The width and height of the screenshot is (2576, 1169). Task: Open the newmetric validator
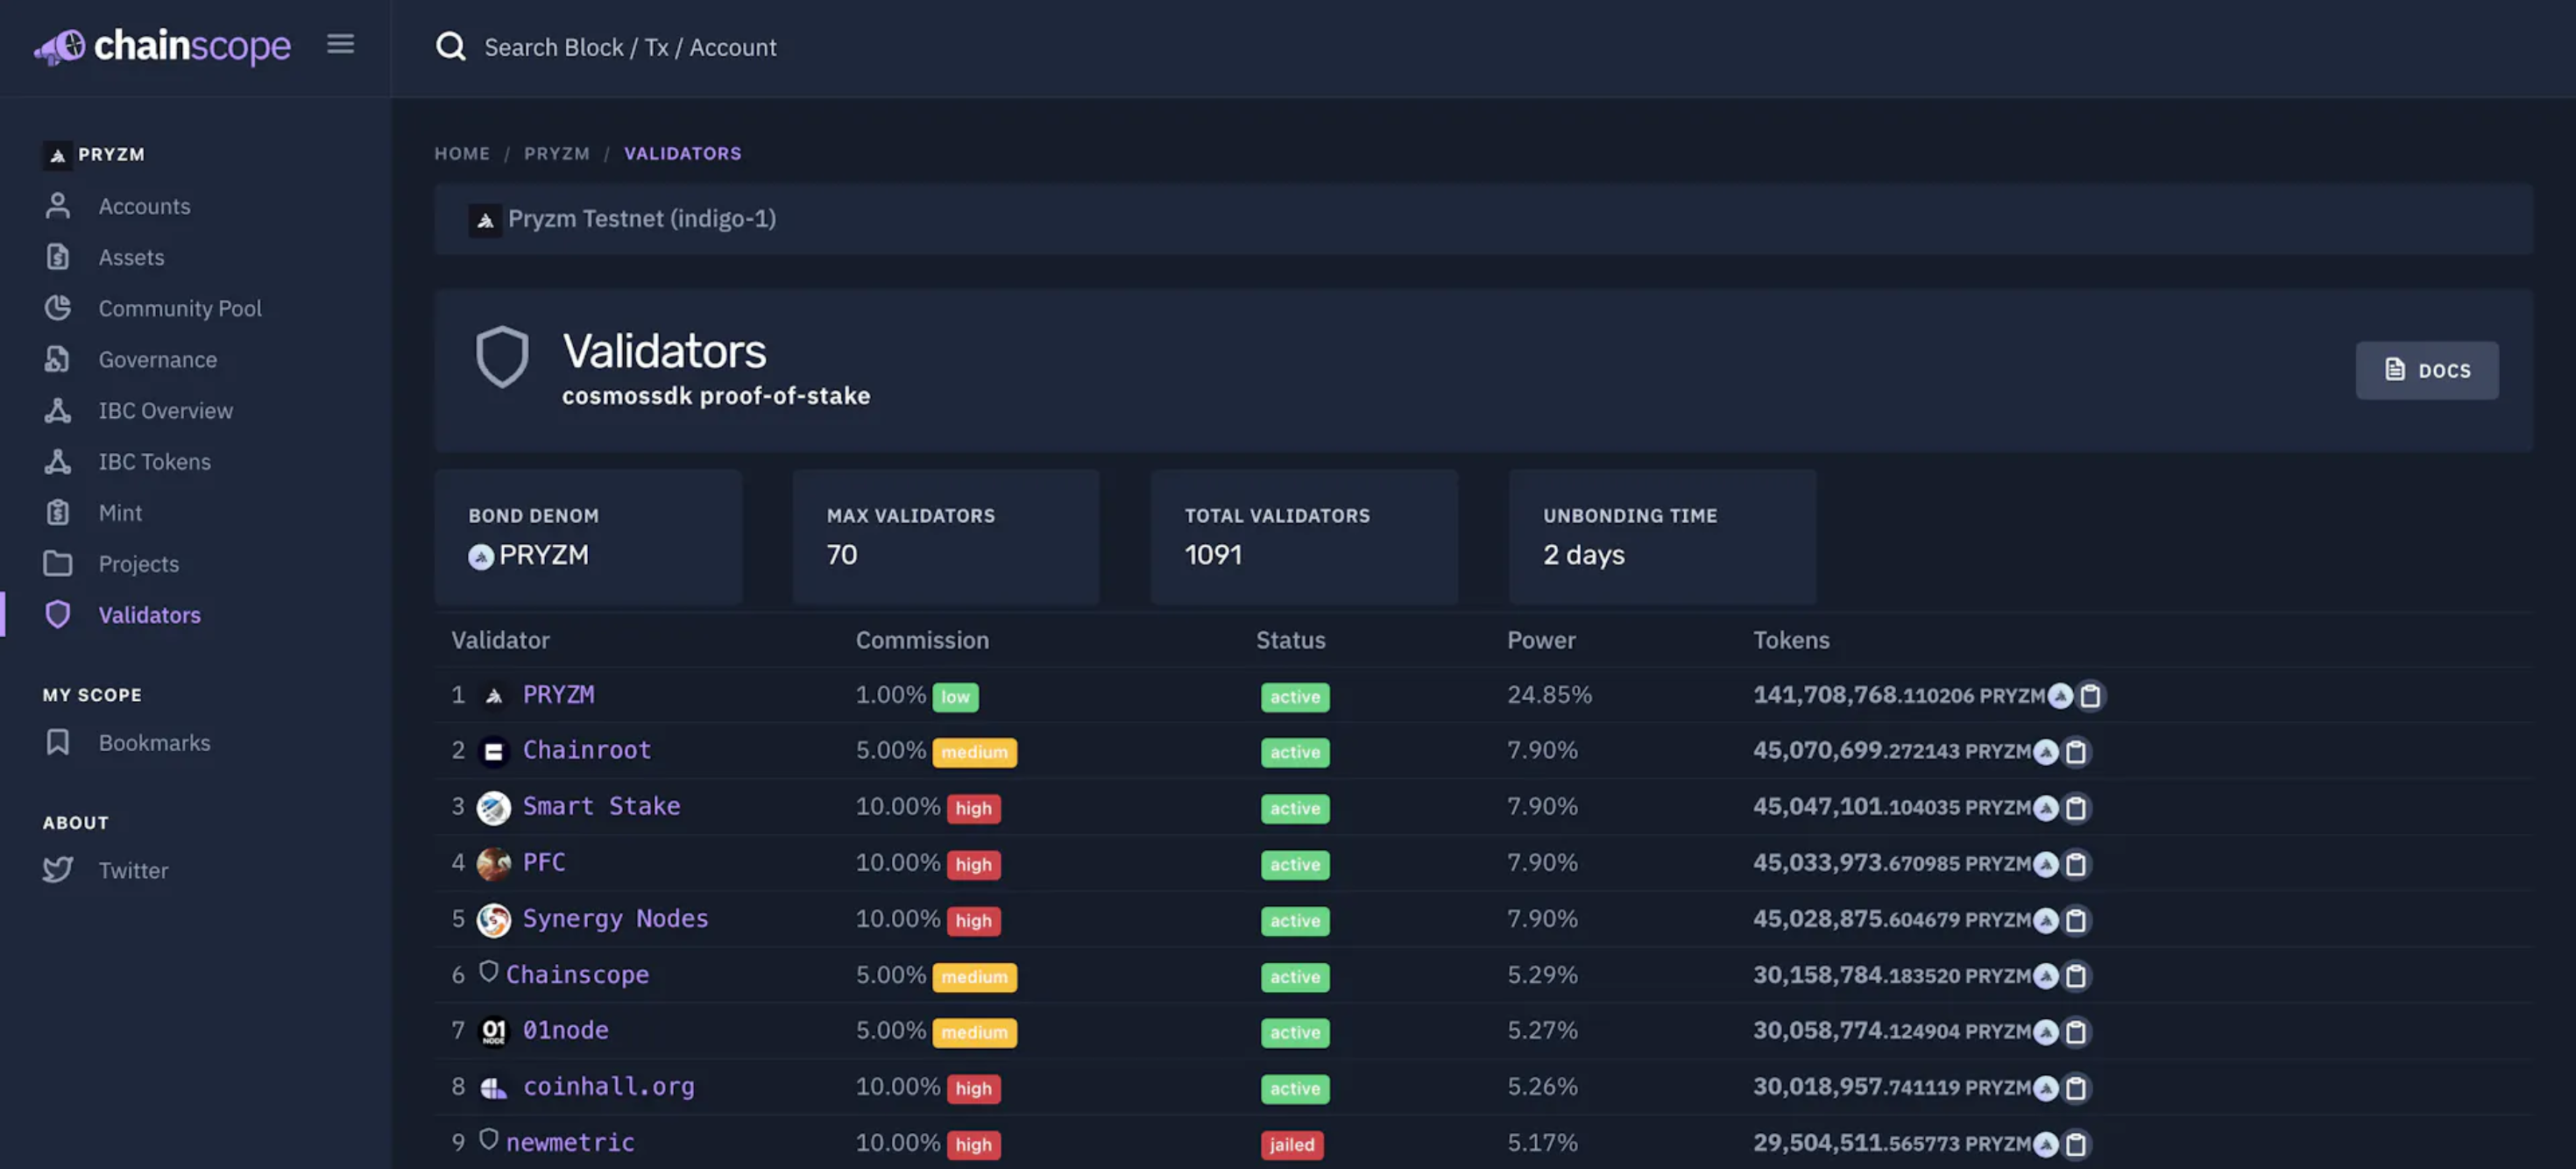(570, 1141)
